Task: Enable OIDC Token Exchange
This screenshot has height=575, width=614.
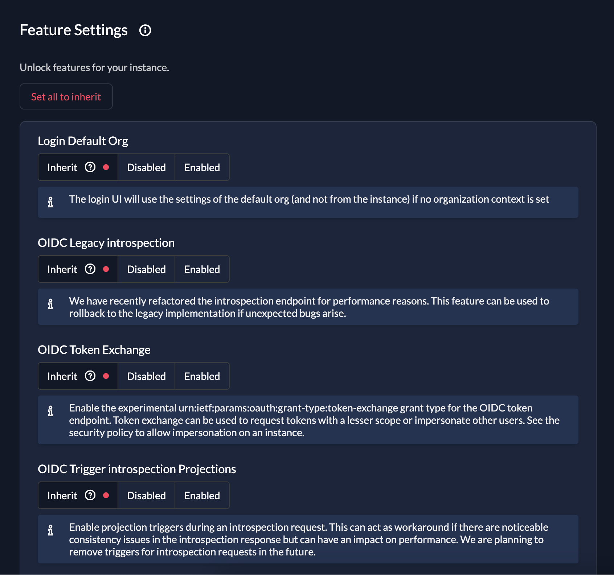Action: pyautogui.click(x=202, y=376)
